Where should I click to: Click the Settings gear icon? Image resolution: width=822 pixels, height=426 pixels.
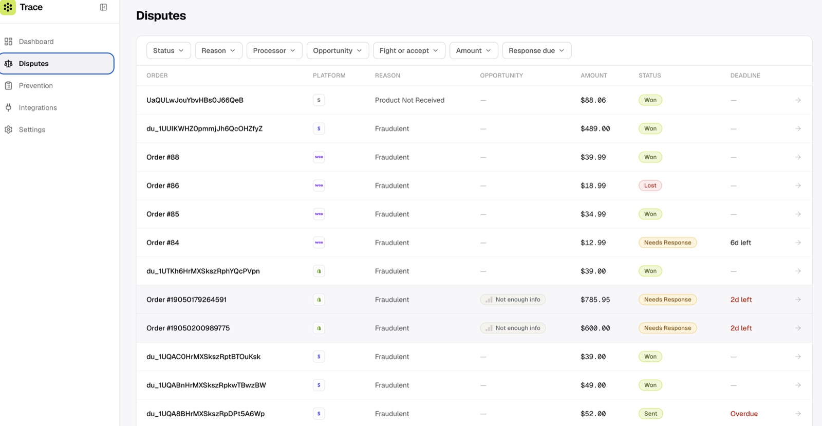[8, 129]
